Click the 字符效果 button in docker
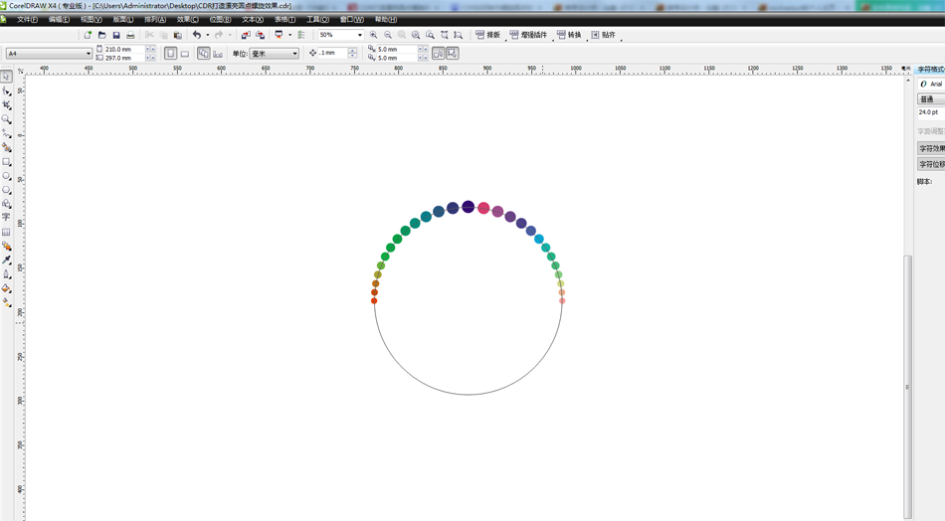This screenshot has width=945, height=521. (932, 148)
